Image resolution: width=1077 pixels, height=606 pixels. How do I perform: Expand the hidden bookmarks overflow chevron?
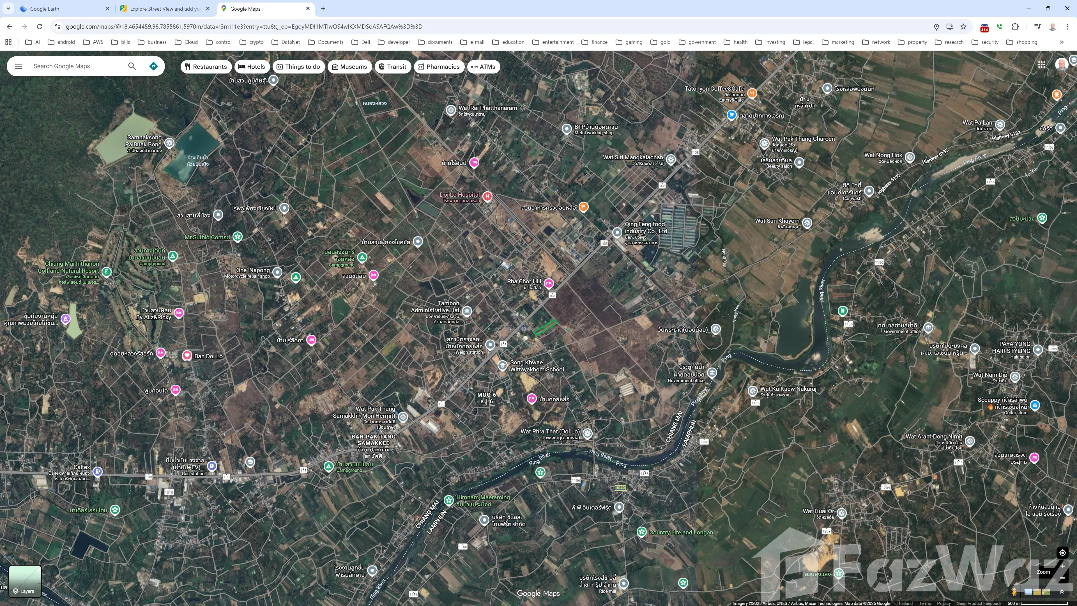click(x=1062, y=42)
